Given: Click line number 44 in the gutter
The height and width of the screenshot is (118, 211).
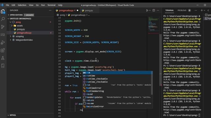Looking at the screenshot, I should (59, 110).
